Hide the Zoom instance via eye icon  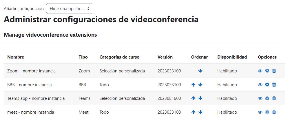[260, 71]
